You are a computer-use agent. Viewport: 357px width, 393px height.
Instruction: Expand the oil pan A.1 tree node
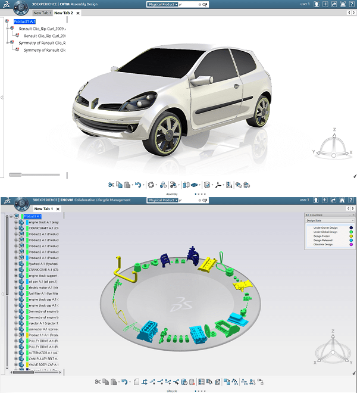click(16, 282)
